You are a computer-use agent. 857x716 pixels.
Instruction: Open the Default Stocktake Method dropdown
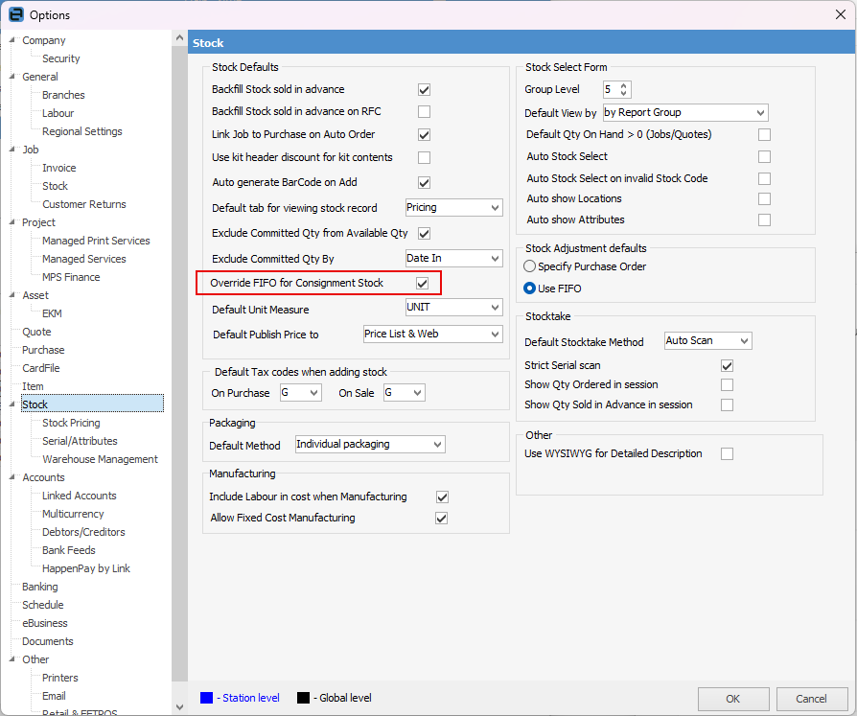pos(707,340)
